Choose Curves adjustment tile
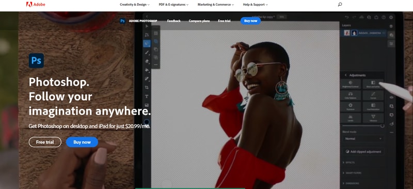Screen dimensions: 413x189 click(373, 95)
